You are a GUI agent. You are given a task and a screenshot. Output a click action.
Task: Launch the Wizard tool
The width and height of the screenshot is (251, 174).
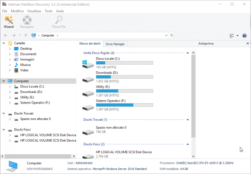[x=9, y=22]
